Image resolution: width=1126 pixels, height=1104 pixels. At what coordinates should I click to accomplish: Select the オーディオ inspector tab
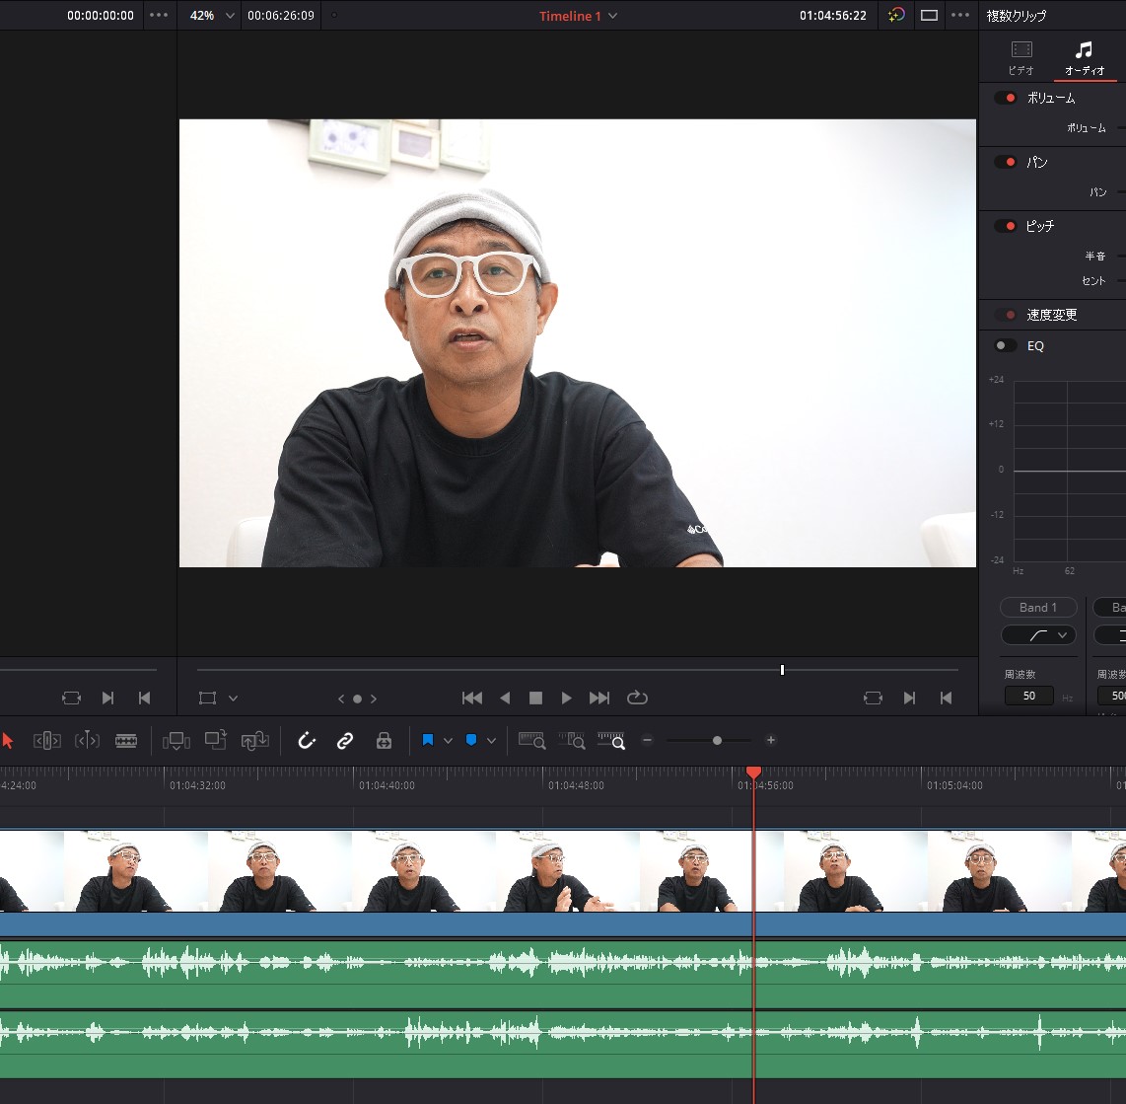click(1084, 57)
